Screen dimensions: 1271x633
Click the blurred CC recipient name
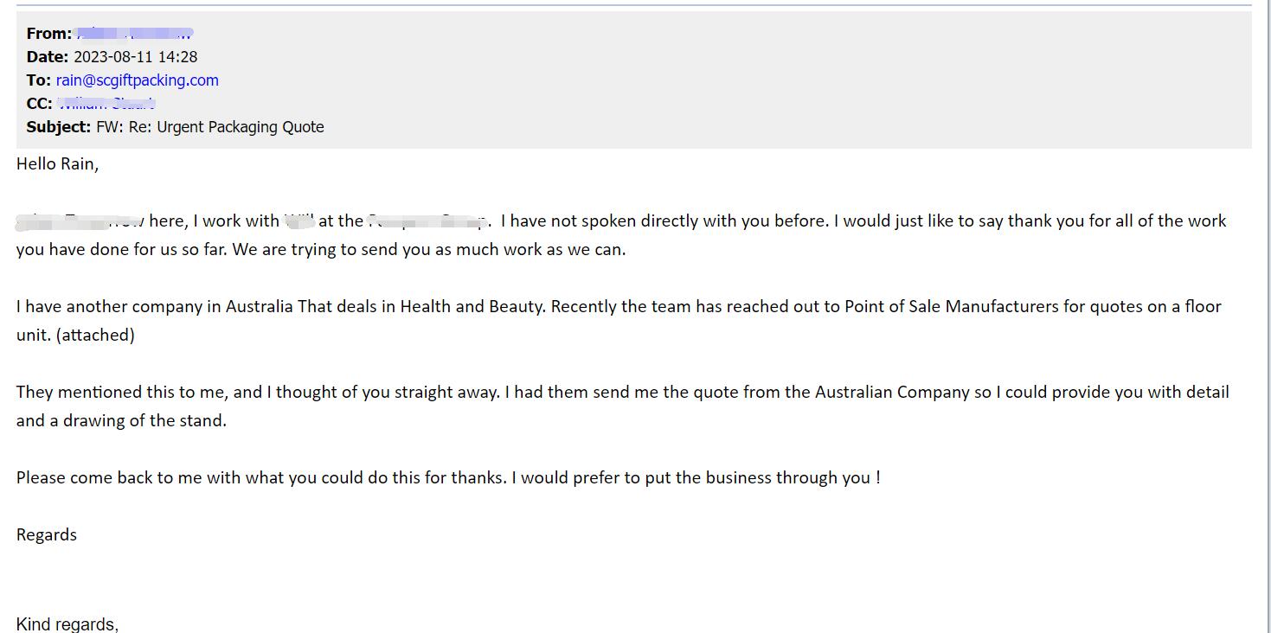tap(106, 104)
